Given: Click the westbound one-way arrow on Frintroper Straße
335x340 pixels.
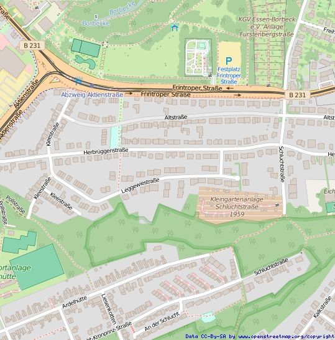Looking at the screenshot, I should [x=229, y=88].
